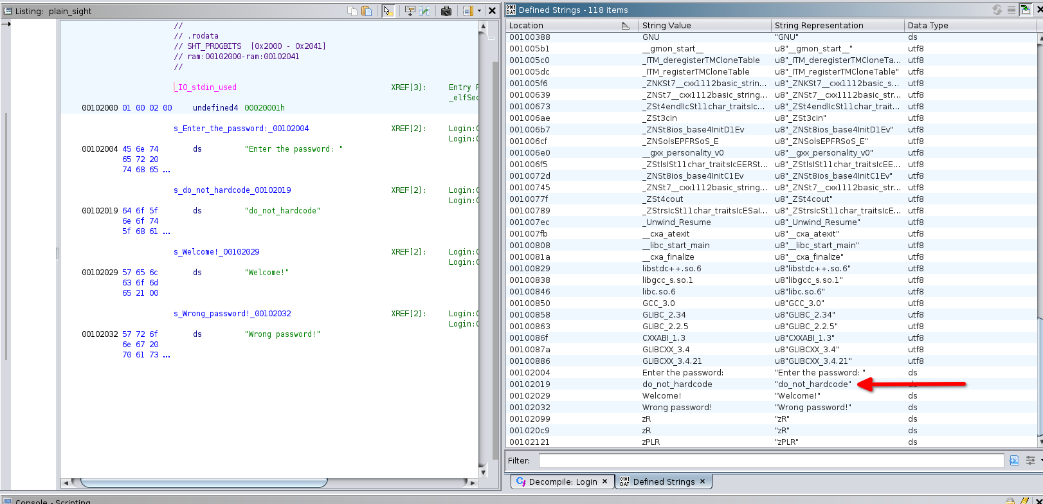1043x504 pixels.
Task: Click s_Enter_the_password:_00102004 label
Action: pyautogui.click(x=241, y=129)
